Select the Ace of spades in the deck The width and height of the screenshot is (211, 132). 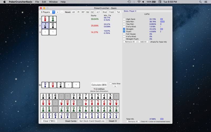44,96
